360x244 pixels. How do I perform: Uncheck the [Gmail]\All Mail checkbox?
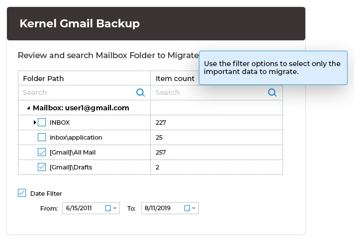point(42,152)
